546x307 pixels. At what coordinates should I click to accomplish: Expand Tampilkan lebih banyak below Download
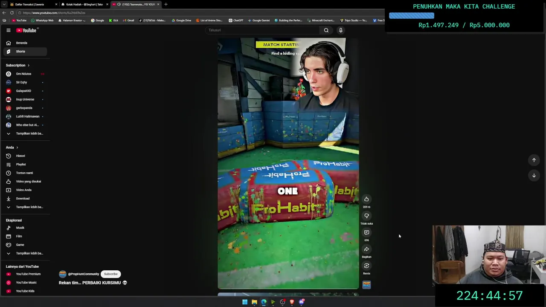click(25, 207)
